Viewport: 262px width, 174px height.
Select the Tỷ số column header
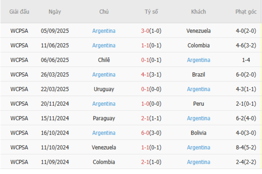point(151,12)
